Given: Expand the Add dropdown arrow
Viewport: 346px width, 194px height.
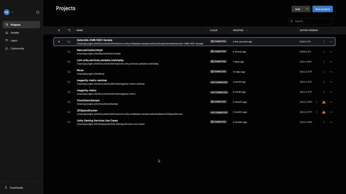Looking at the screenshot, I should point(307,9).
